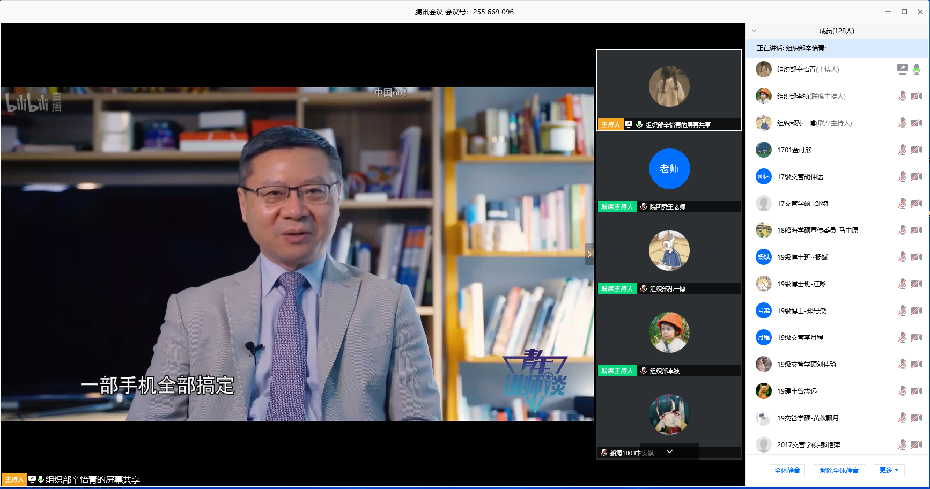Image resolution: width=930 pixels, height=489 pixels.
Task: Open the 更多 dropdown menu
Action: tap(889, 470)
